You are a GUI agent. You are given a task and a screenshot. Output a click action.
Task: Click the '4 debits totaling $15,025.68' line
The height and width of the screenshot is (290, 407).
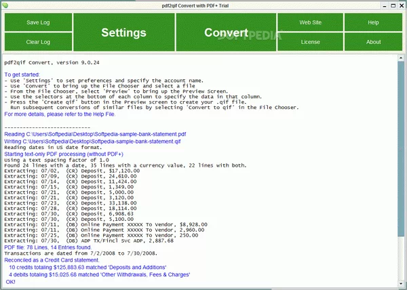pyautogui.click(x=100, y=274)
